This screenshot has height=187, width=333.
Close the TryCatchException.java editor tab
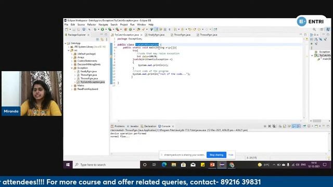click(x=142, y=35)
